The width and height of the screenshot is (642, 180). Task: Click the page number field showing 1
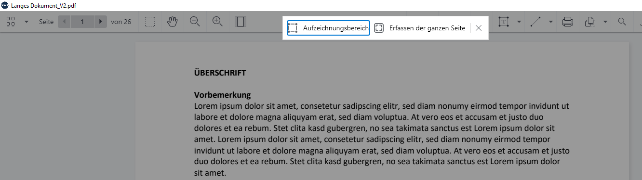(x=82, y=22)
